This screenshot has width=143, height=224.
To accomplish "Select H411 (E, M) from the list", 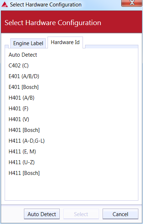I will (22, 152).
